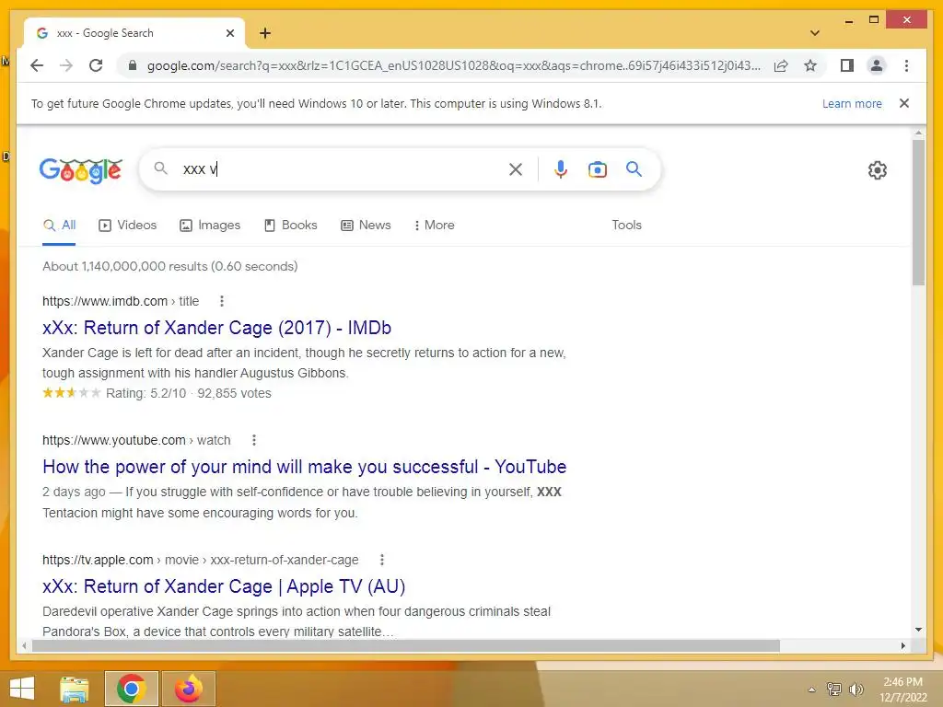Open File Explorer from the taskbar

click(75, 689)
